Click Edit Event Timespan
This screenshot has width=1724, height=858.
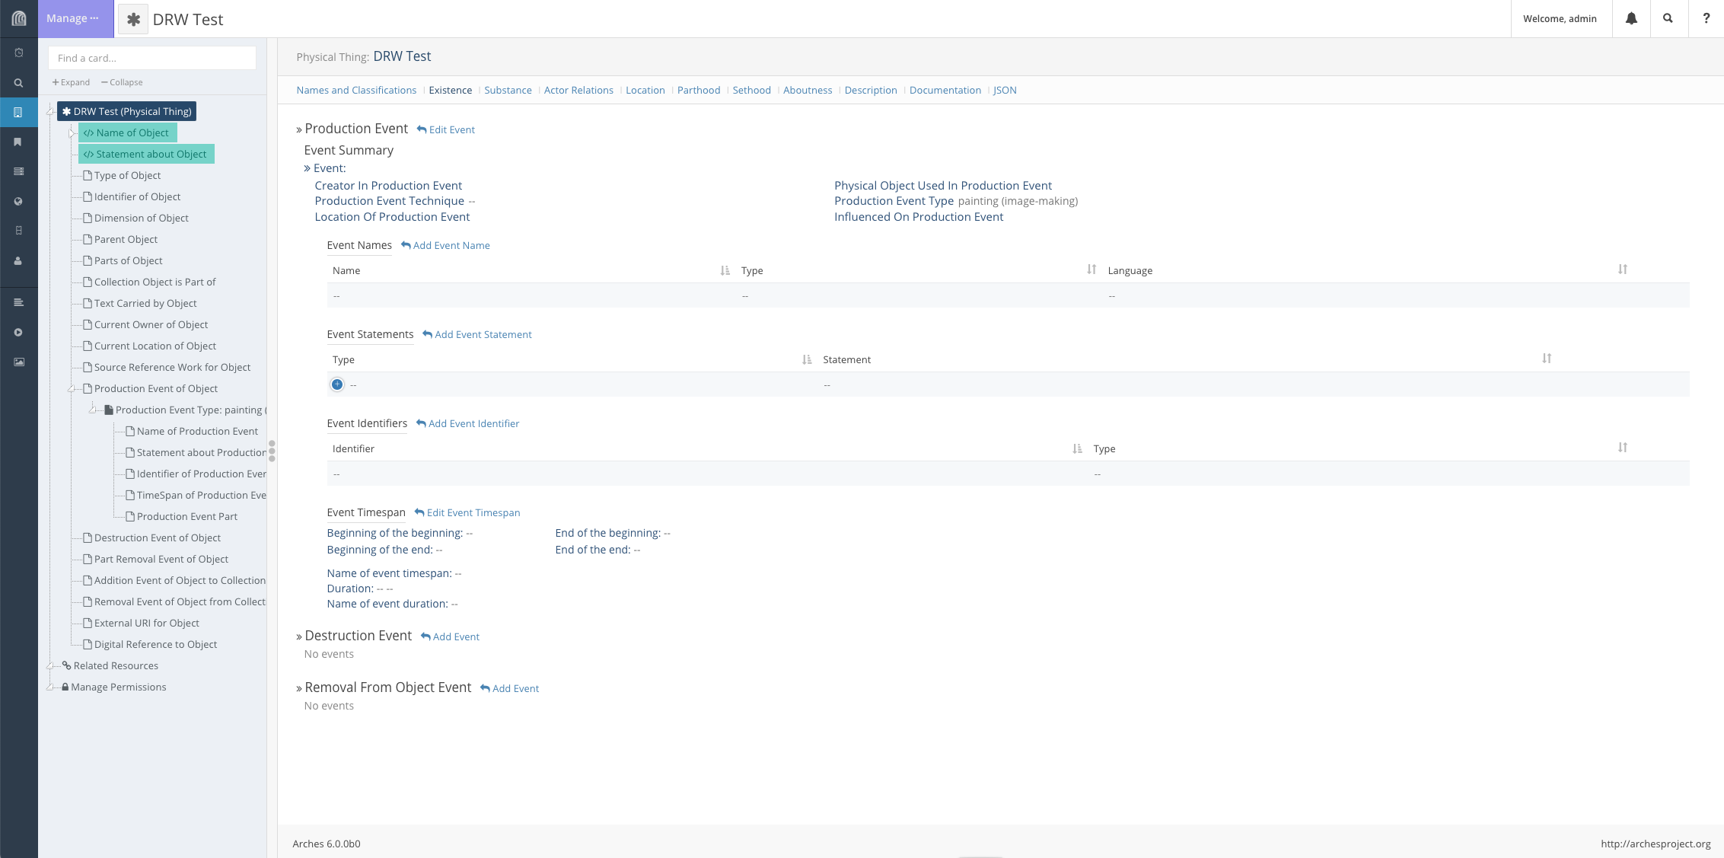point(473,512)
